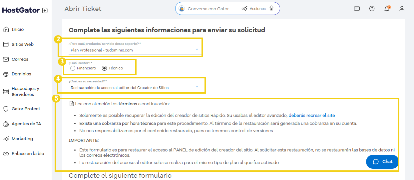The image size is (414, 180).
Task: Open the help question mark icon
Action: coord(372,9)
